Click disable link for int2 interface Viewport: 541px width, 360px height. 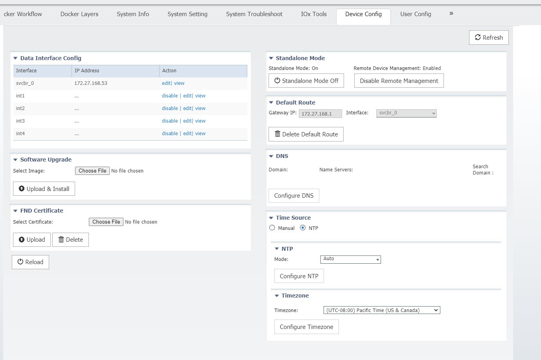coord(170,108)
